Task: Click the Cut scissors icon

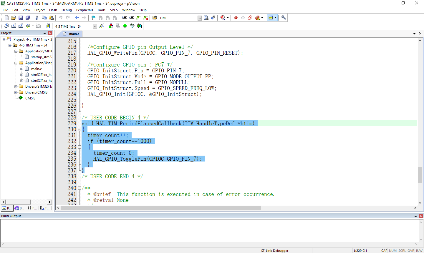Action: 37,18
